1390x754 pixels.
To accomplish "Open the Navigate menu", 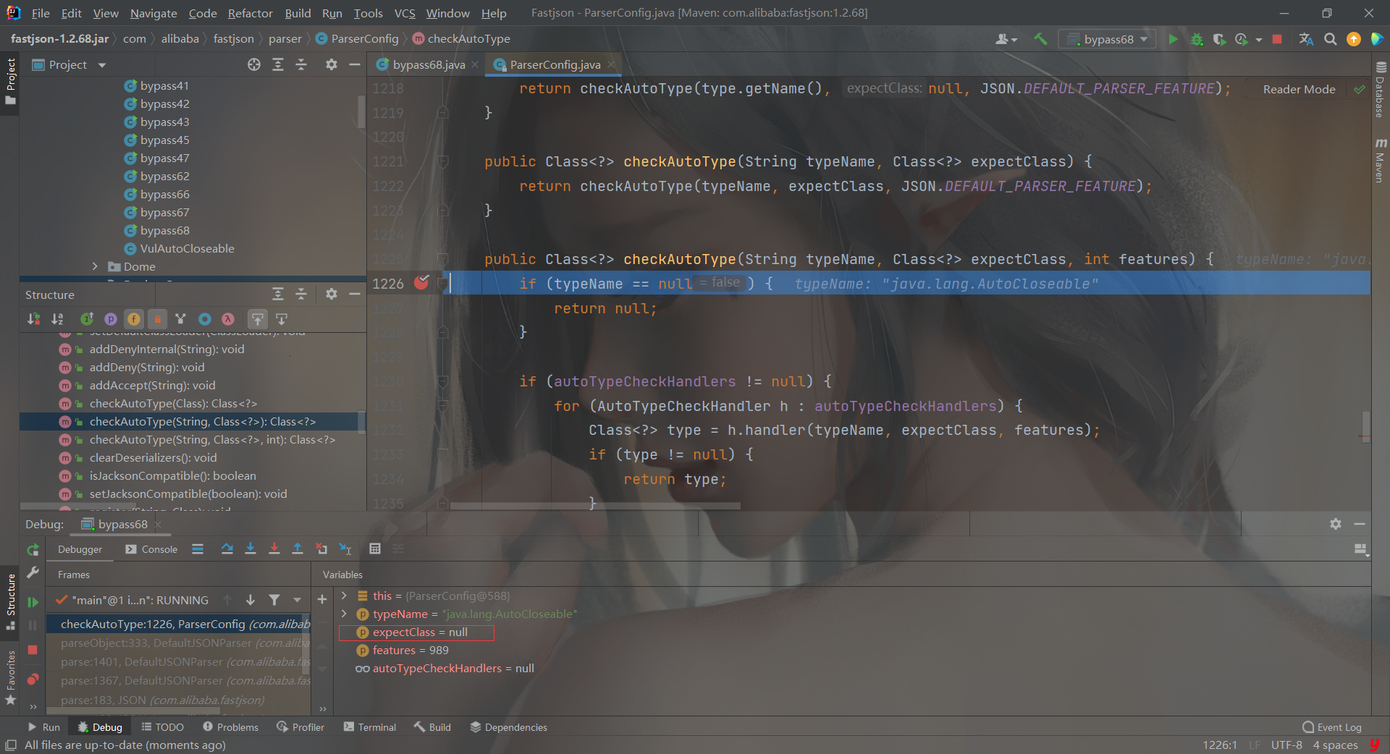I will 153,13.
